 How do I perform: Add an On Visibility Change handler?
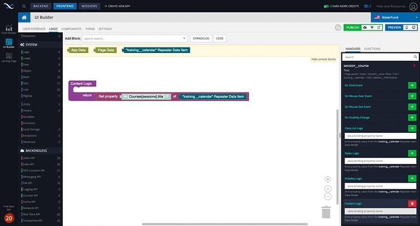point(412,118)
